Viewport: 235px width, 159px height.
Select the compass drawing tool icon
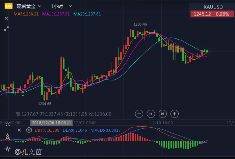(x=7, y=137)
